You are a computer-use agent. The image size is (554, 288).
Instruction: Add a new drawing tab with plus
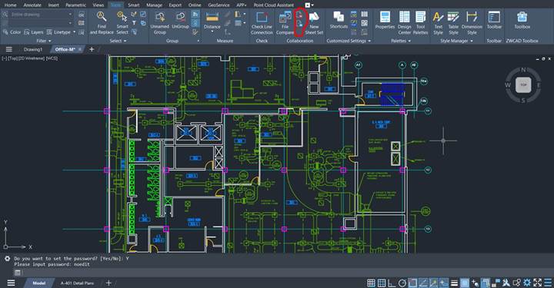92,49
